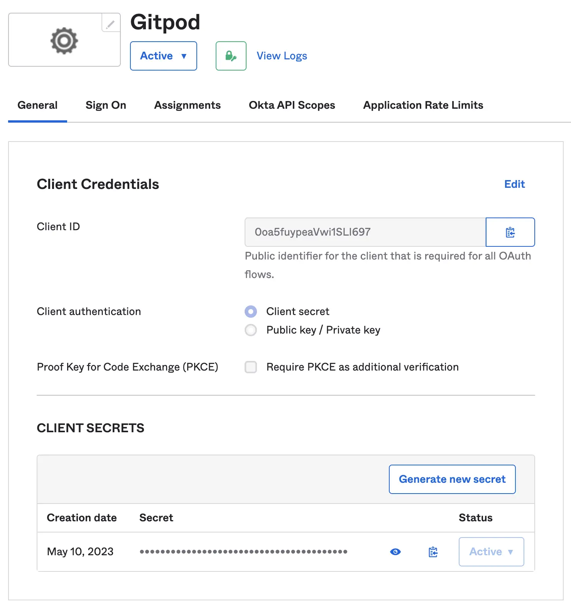The height and width of the screenshot is (610, 571).
Task: Open the Okta API Scopes tab
Action: [292, 105]
